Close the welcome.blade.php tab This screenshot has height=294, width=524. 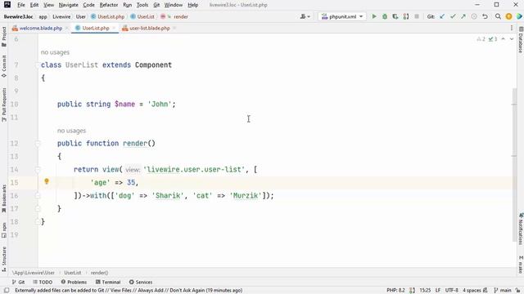click(67, 28)
